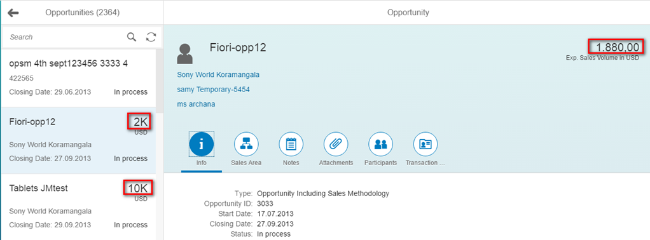
Task: Open the Info icon tab
Action: [202, 144]
